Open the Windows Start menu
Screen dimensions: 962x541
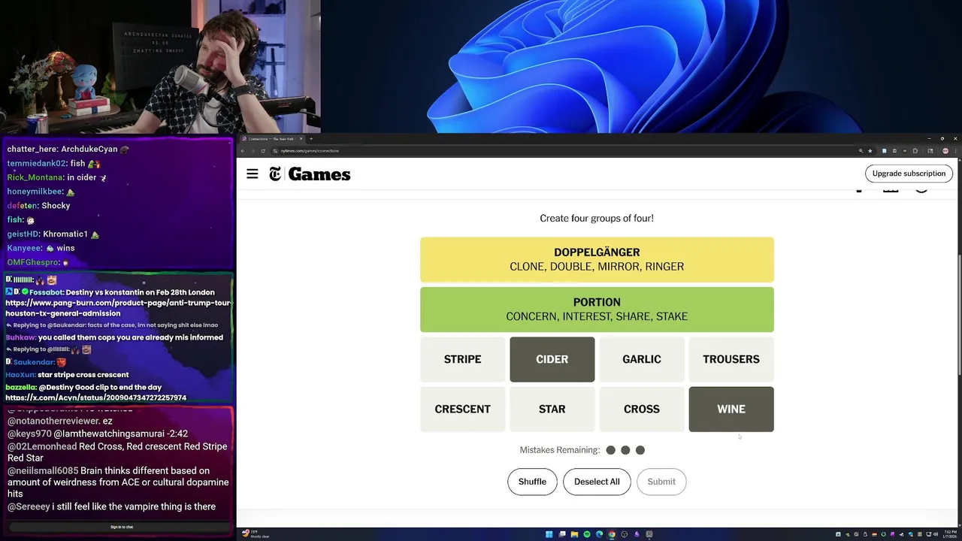click(549, 534)
